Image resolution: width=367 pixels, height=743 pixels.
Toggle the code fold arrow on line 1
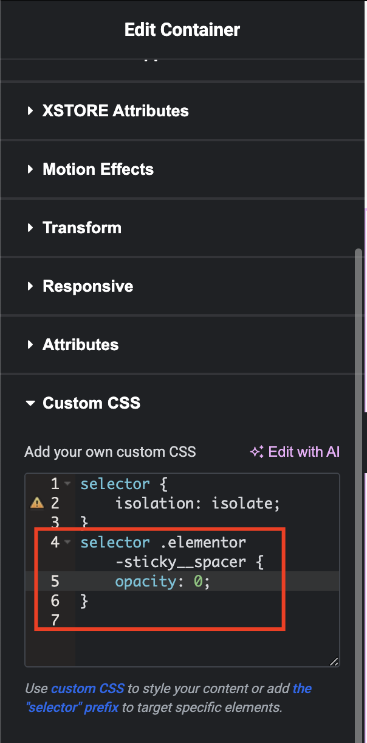pos(67,484)
